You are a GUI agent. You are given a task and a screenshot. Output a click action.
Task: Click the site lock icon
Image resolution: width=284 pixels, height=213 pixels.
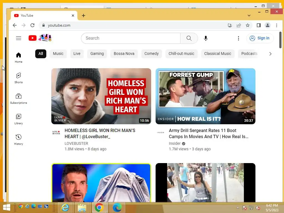point(44,25)
